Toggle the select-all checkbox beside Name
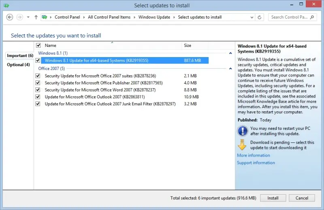The width and height of the screenshot is (324, 210). tap(38, 45)
